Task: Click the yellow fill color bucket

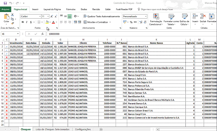Action: click(x=47, y=22)
